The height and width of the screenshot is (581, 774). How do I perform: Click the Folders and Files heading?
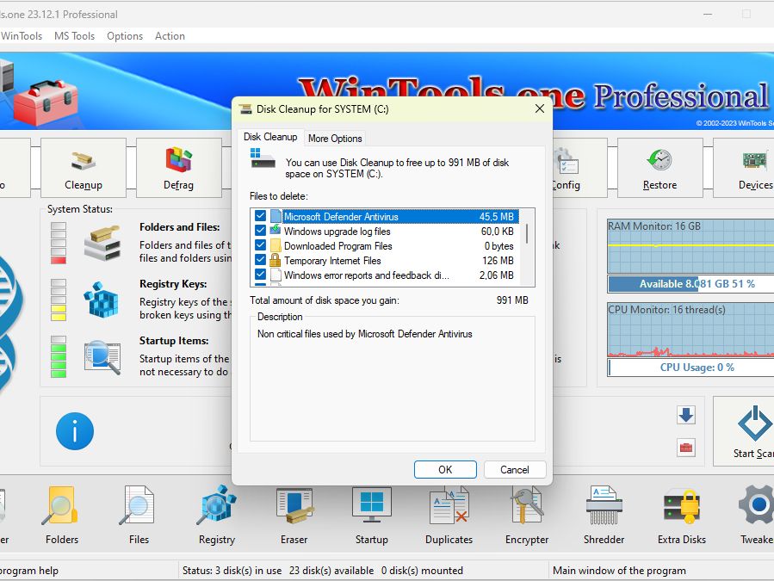[180, 227]
